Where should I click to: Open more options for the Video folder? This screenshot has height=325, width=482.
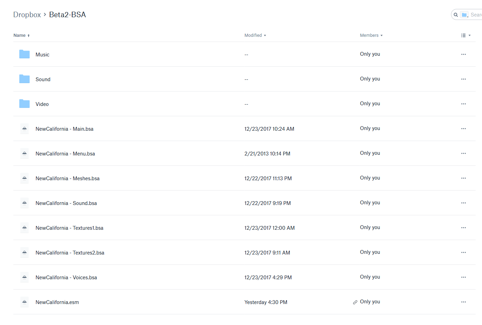(463, 104)
